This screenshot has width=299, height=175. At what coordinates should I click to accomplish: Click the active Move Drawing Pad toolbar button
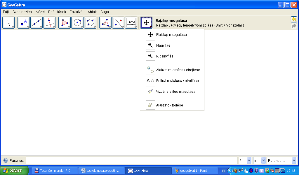[146, 23]
